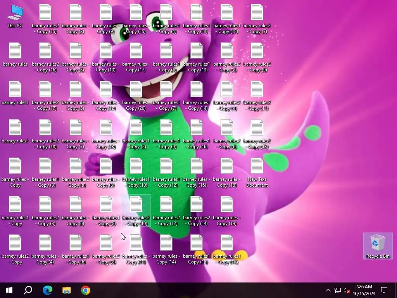Open the Windows Start menu
This screenshot has height=298, width=397.
pyautogui.click(x=9, y=290)
